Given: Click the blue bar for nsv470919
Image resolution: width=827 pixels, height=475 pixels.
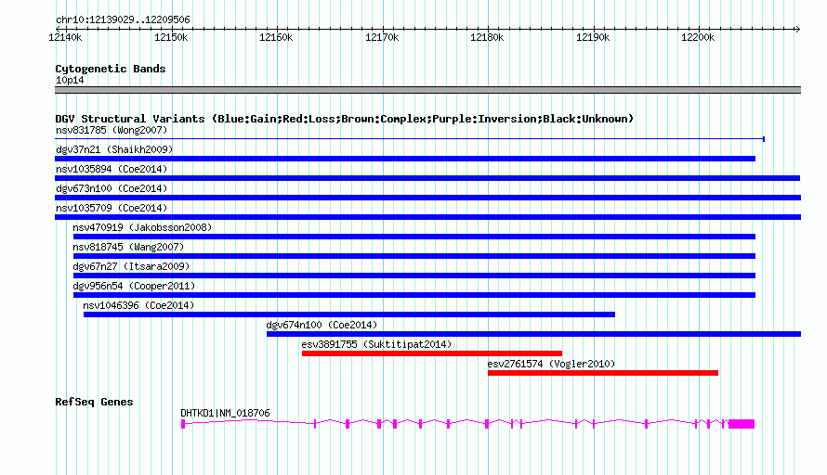Looking at the screenshot, I should pyautogui.click(x=414, y=237).
